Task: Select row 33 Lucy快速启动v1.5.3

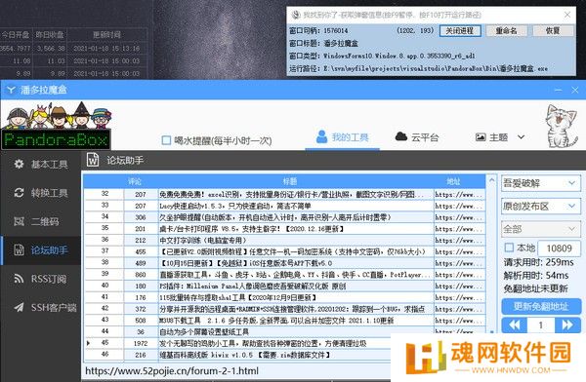Action: pos(285,206)
